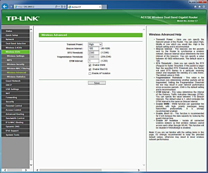Screen dimensions: 208x173
Task: Open the browser Home icon
Action: pos(195,7)
